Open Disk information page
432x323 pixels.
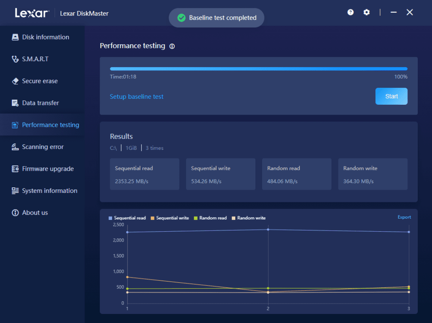click(x=42, y=37)
